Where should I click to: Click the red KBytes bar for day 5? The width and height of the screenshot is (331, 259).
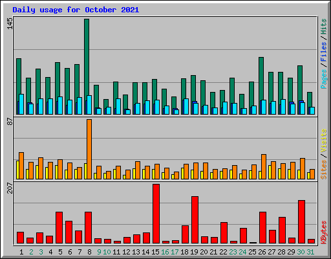pos(59,227)
